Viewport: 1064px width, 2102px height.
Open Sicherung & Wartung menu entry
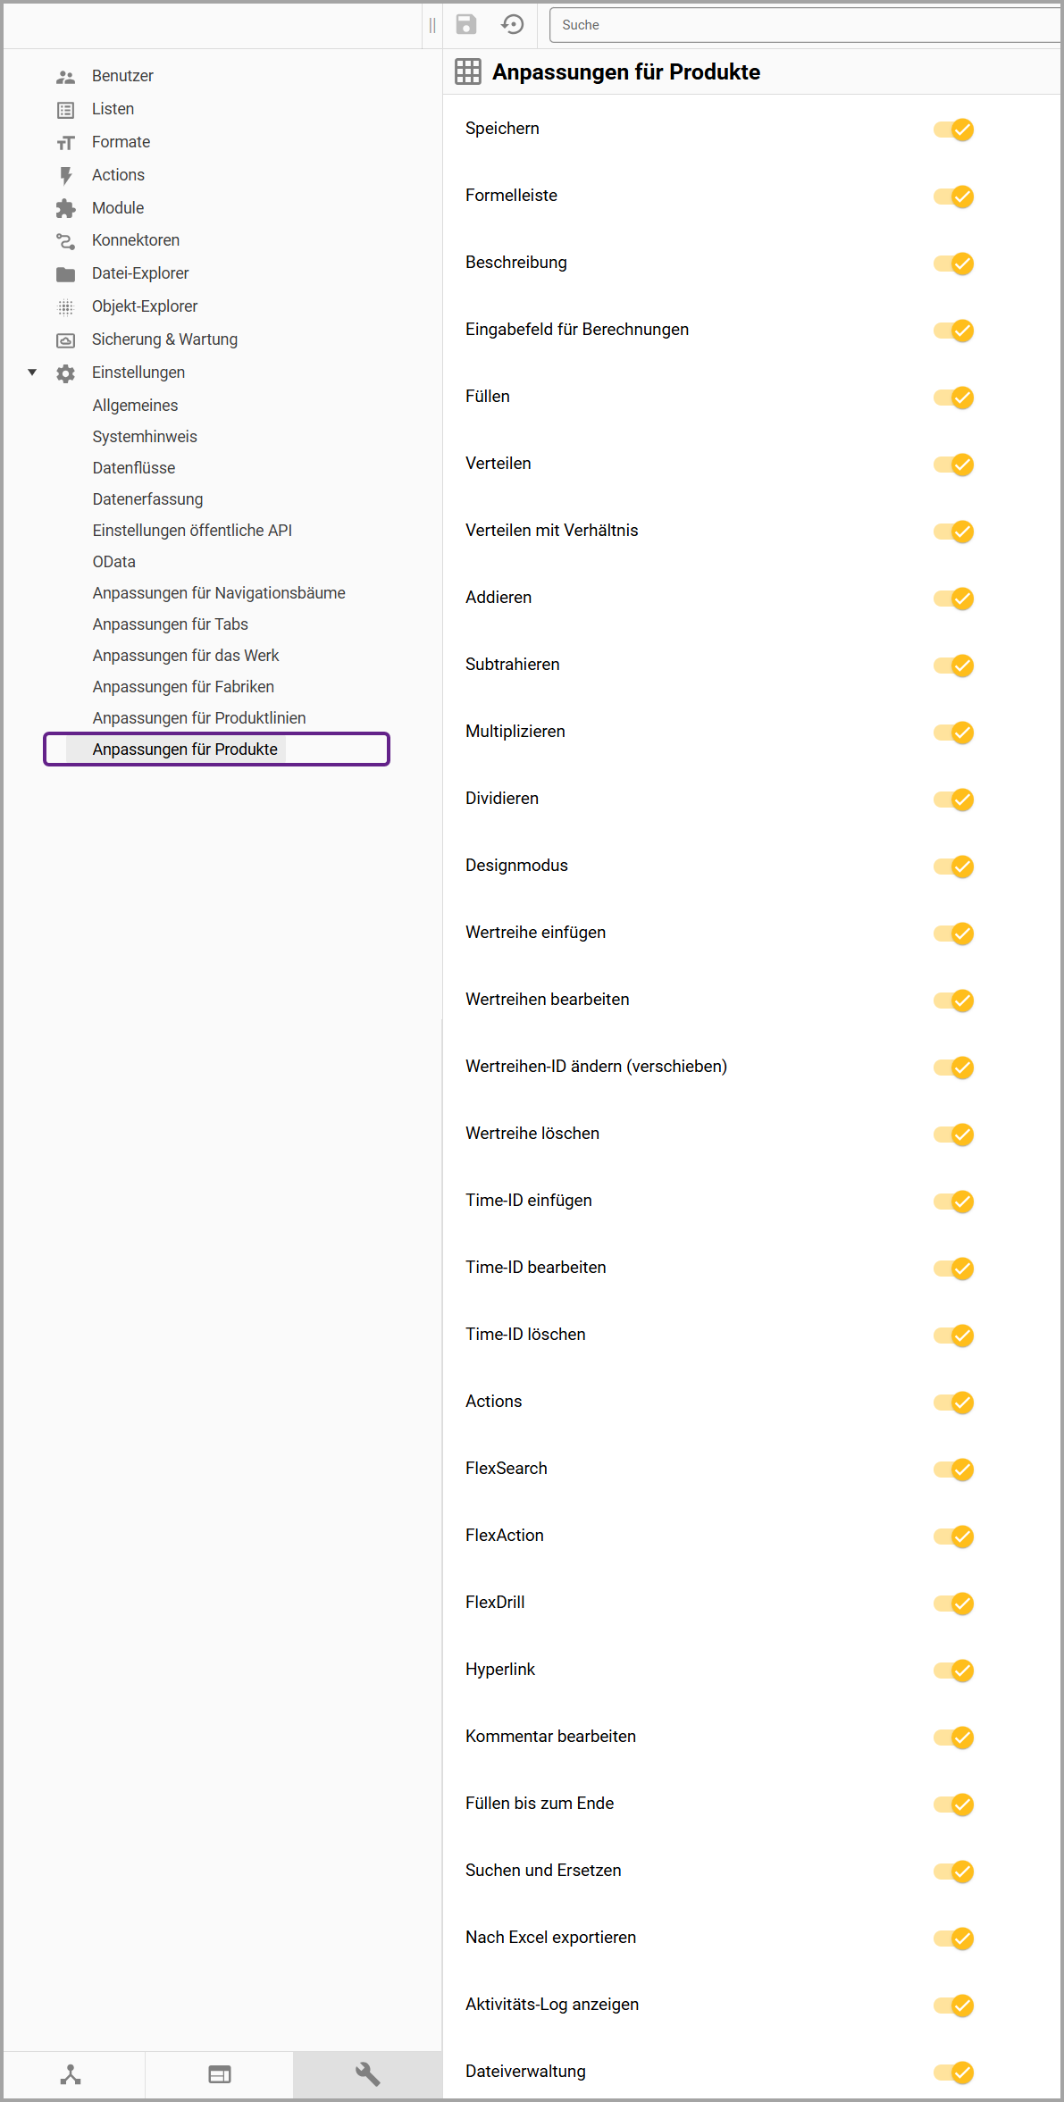click(164, 339)
